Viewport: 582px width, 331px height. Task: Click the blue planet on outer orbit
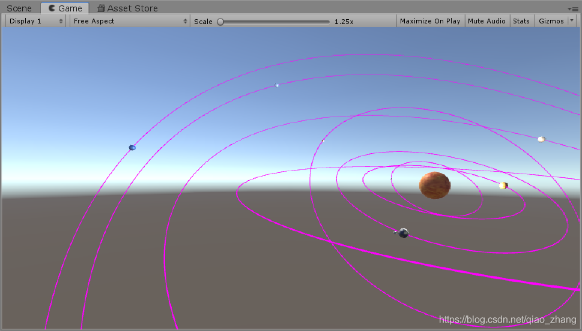click(132, 148)
